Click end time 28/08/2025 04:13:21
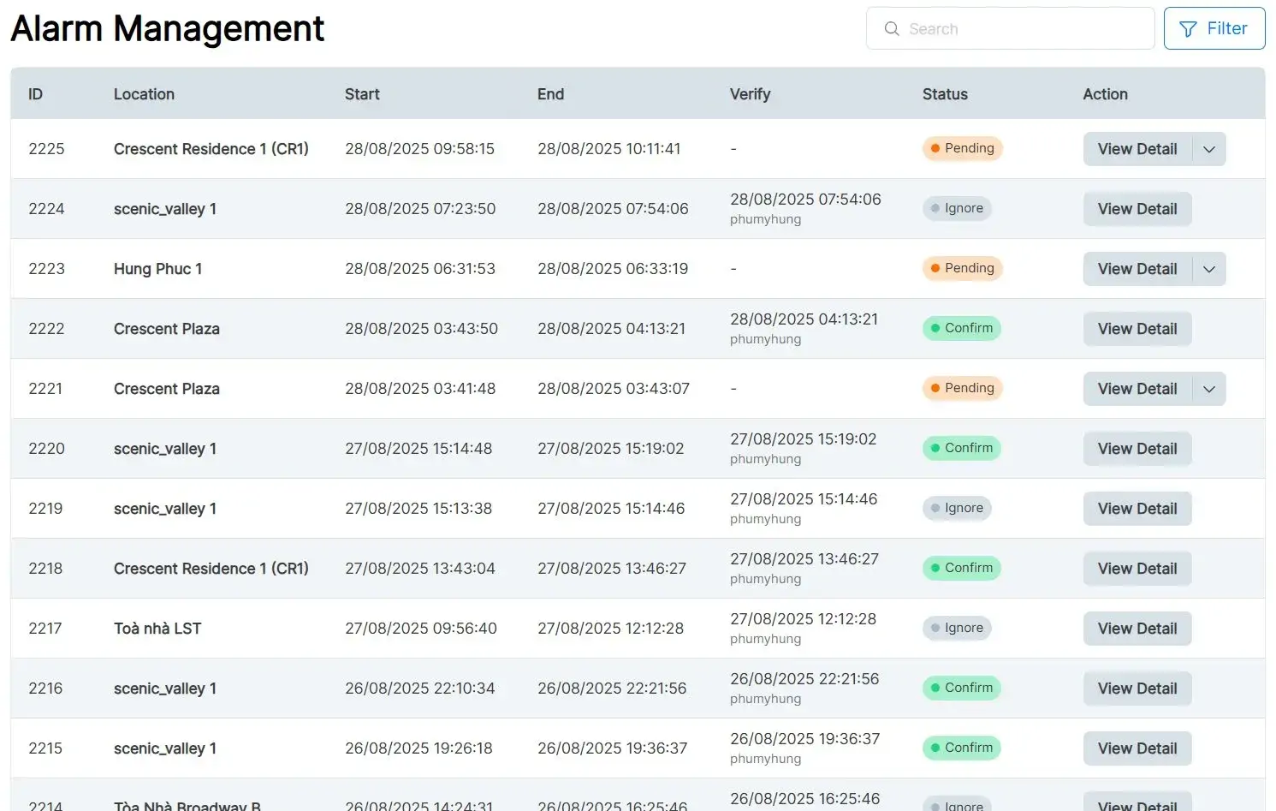Screen dimensions: 1276x811 click(611, 329)
